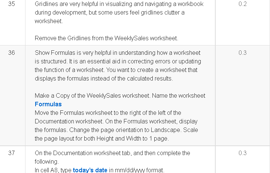
Task: Select step number 36
Action: (x=12, y=53)
